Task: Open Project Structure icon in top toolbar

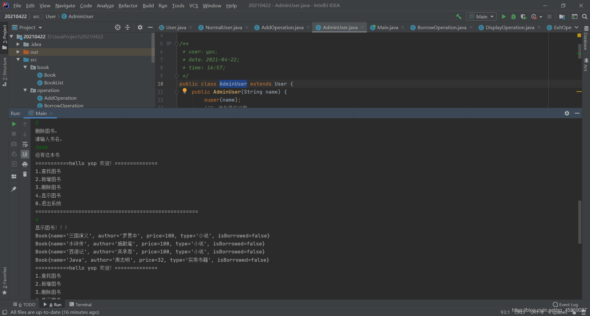Action: (x=562, y=17)
